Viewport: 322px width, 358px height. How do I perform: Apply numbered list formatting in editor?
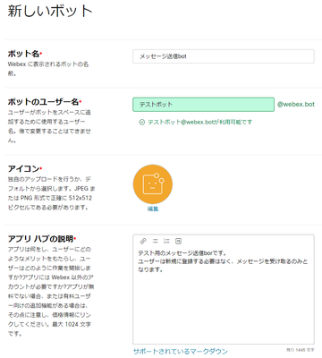point(166,241)
